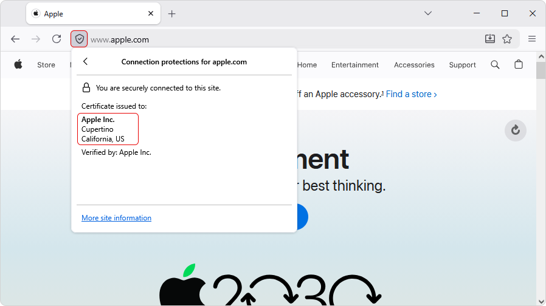Open the Support menu item
The height and width of the screenshot is (306, 546).
pyautogui.click(x=462, y=65)
